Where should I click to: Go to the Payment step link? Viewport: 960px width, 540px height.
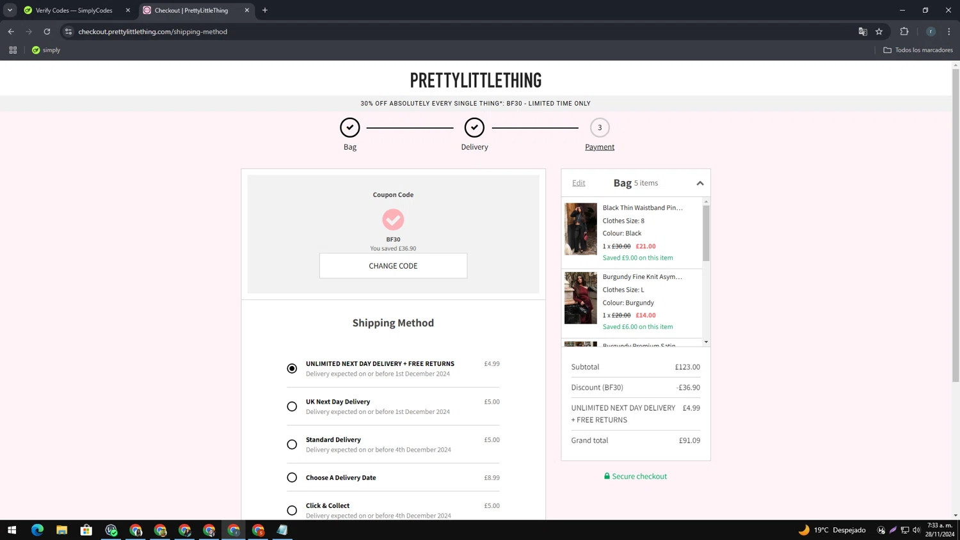(600, 147)
